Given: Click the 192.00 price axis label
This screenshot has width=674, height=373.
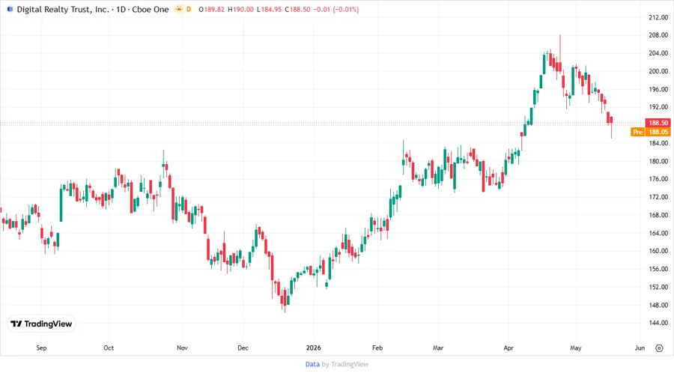Looking at the screenshot, I should tap(658, 107).
